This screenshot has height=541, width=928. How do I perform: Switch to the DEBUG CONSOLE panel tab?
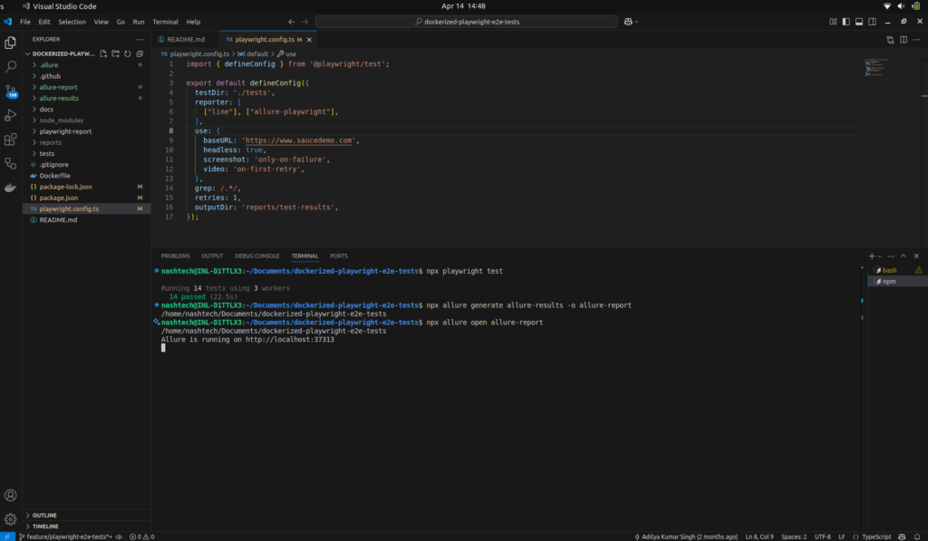[x=256, y=256]
